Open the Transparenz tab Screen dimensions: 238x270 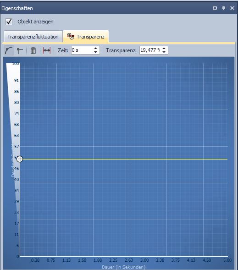[86, 36]
